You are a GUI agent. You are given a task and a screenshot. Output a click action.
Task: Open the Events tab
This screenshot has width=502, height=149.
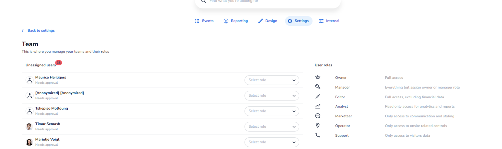(204, 21)
